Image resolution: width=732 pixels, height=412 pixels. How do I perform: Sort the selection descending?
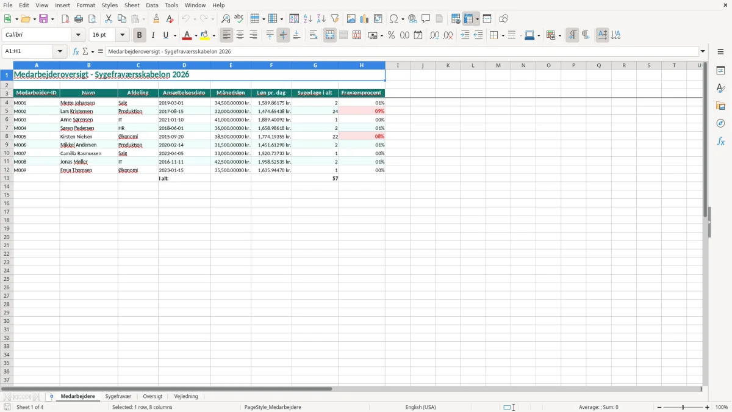pos(321,19)
